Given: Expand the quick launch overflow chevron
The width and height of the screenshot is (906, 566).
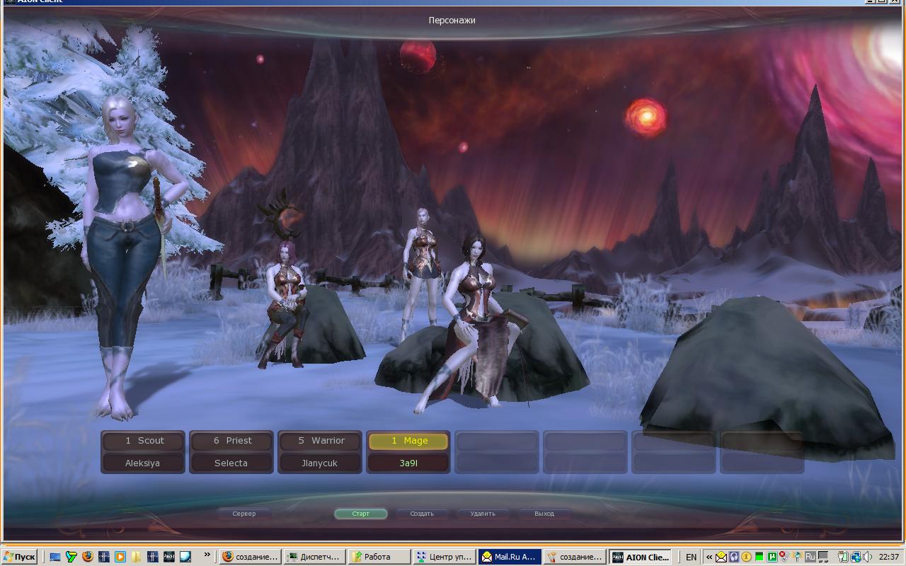Looking at the screenshot, I should click(x=207, y=555).
